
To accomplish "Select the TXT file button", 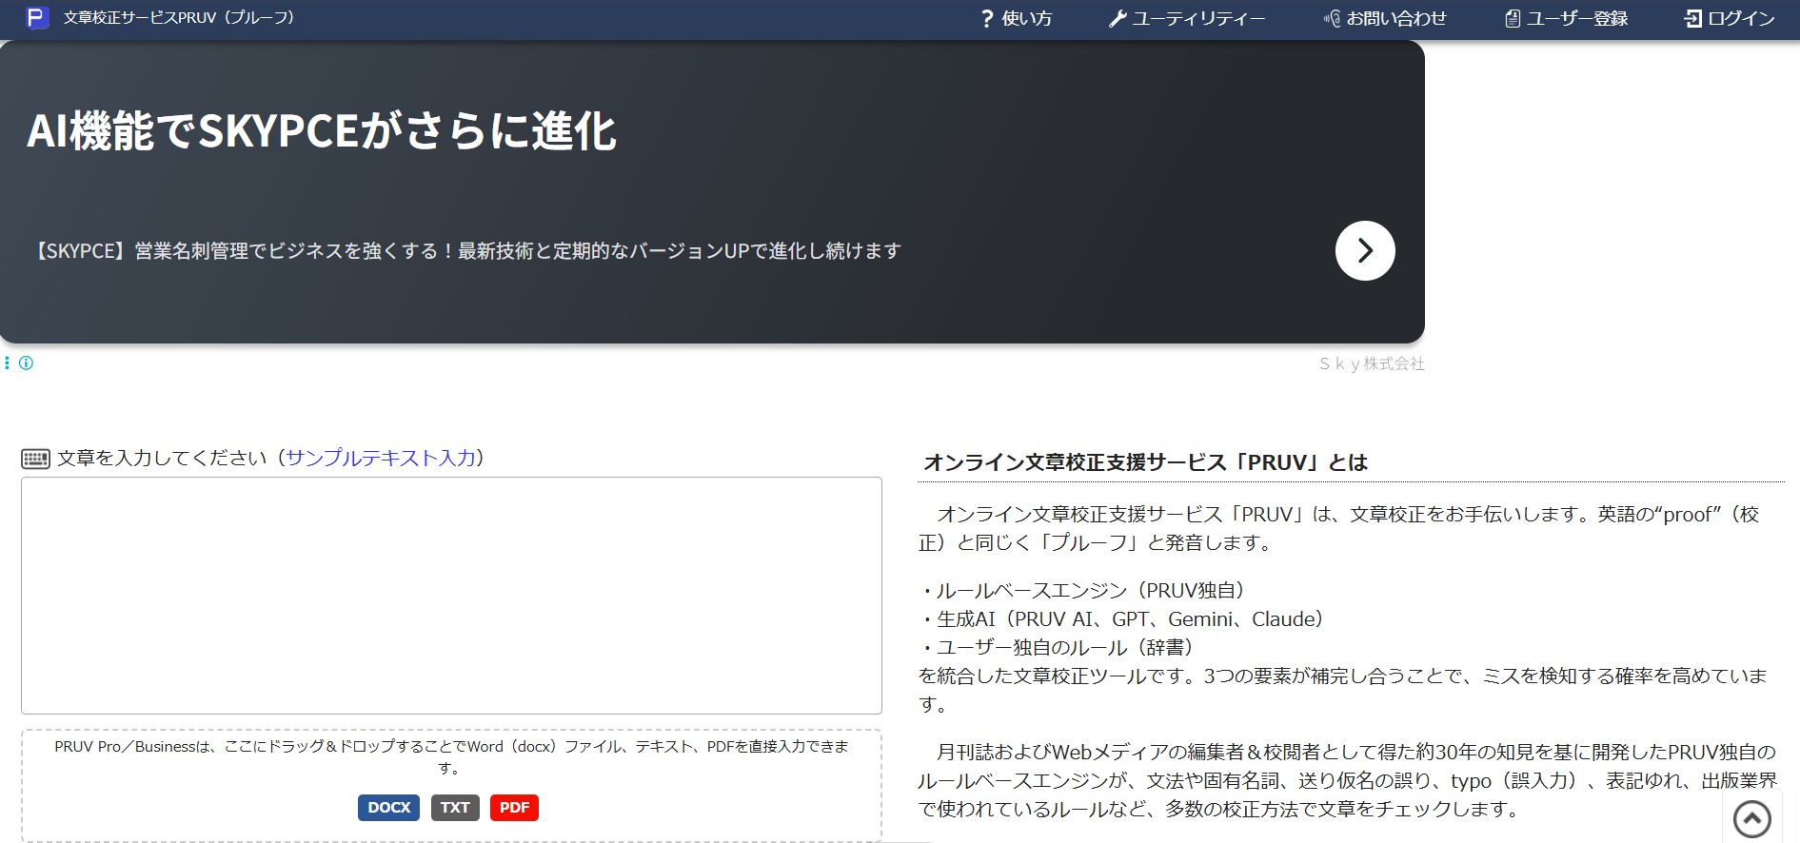I will tap(455, 808).
